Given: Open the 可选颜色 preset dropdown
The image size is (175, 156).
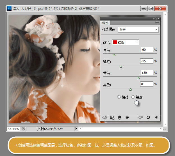Looking at the screenshot, I should [x=138, y=30].
